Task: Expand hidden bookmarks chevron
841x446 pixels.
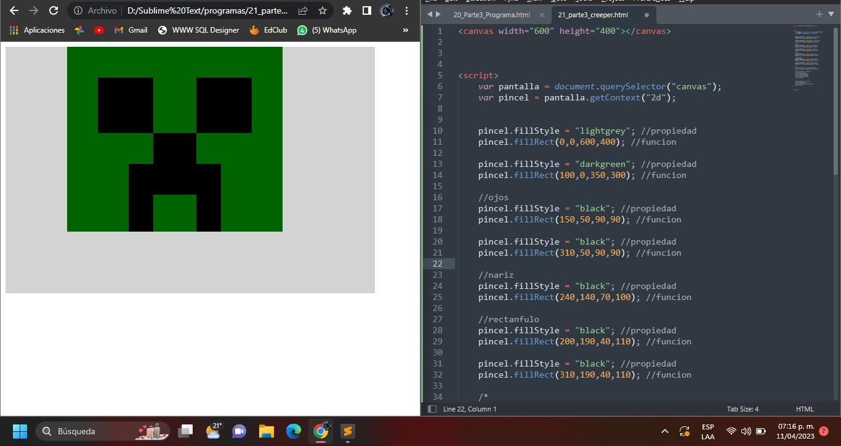Action: point(405,30)
